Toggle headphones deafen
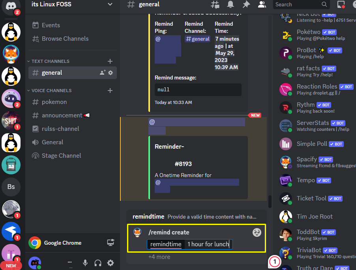This screenshot has width=356, height=270. (98, 263)
